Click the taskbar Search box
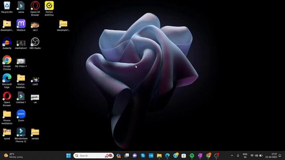 pyautogui.click(x=94, y=156)
